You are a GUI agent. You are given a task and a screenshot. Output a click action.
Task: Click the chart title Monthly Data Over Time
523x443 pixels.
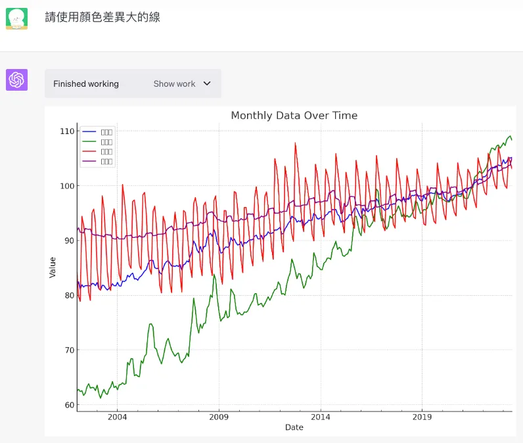click(x=294, y=116)
